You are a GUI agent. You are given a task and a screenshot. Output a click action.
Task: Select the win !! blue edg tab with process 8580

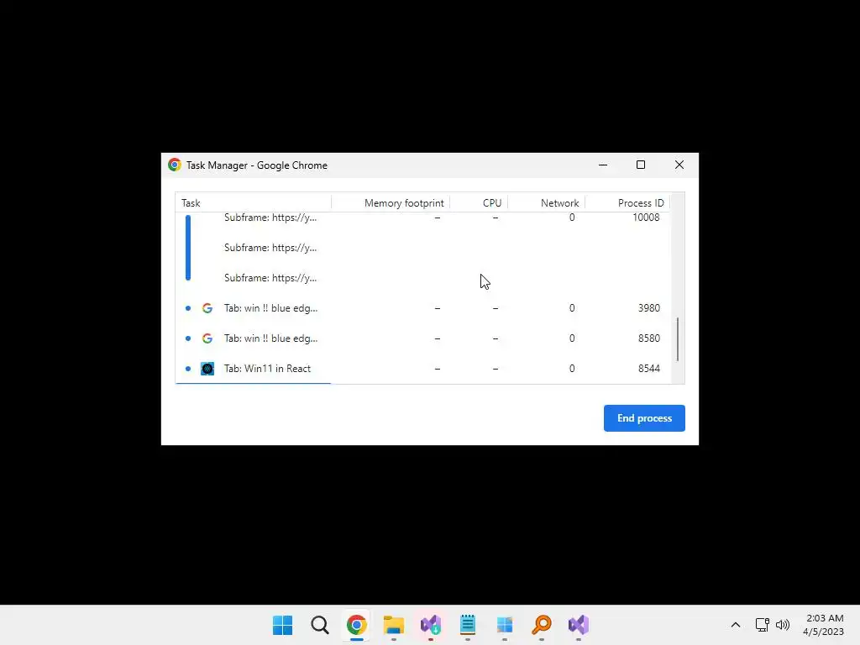(422, 338)
